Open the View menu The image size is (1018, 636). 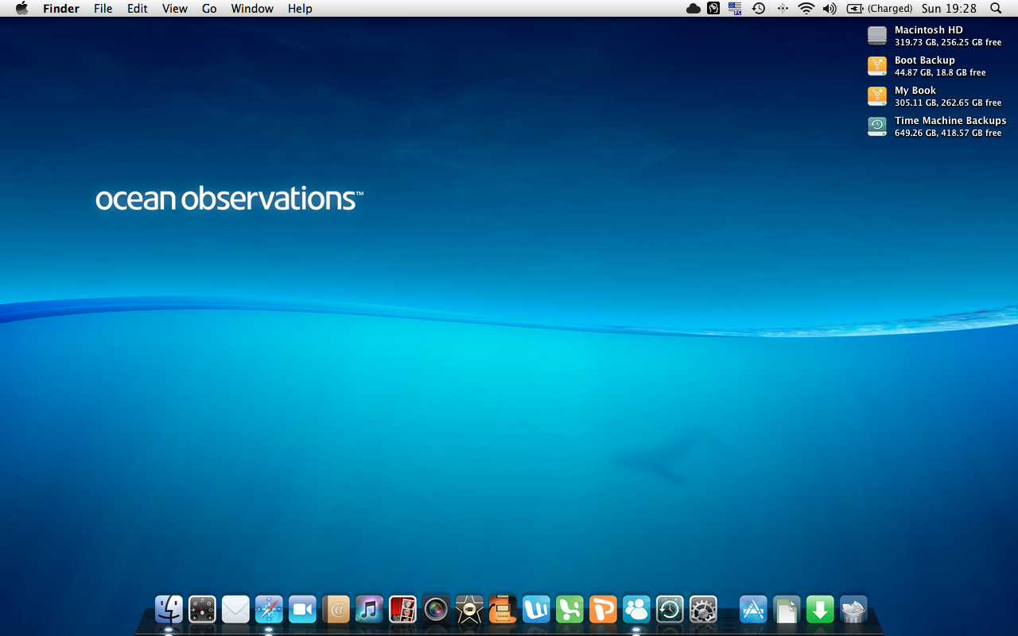pos(175,9)
